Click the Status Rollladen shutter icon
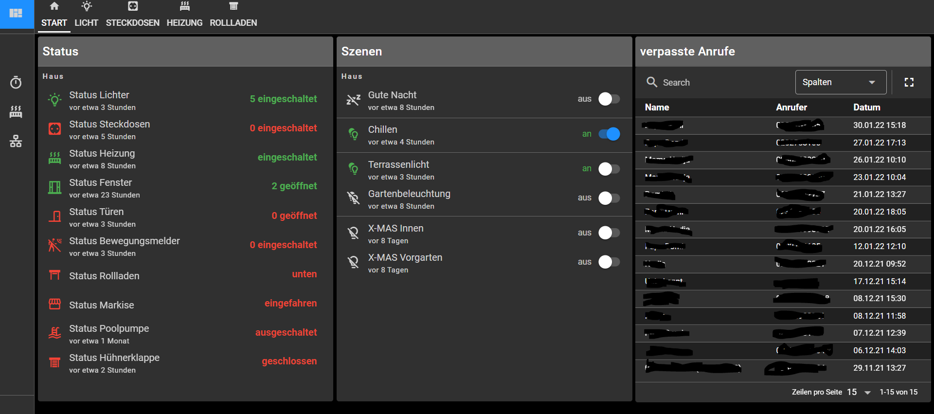This screenshot has height=414, width=934. (55, 275)
